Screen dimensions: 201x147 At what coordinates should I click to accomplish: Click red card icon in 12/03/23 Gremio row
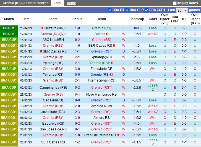(x=111, y=75)
